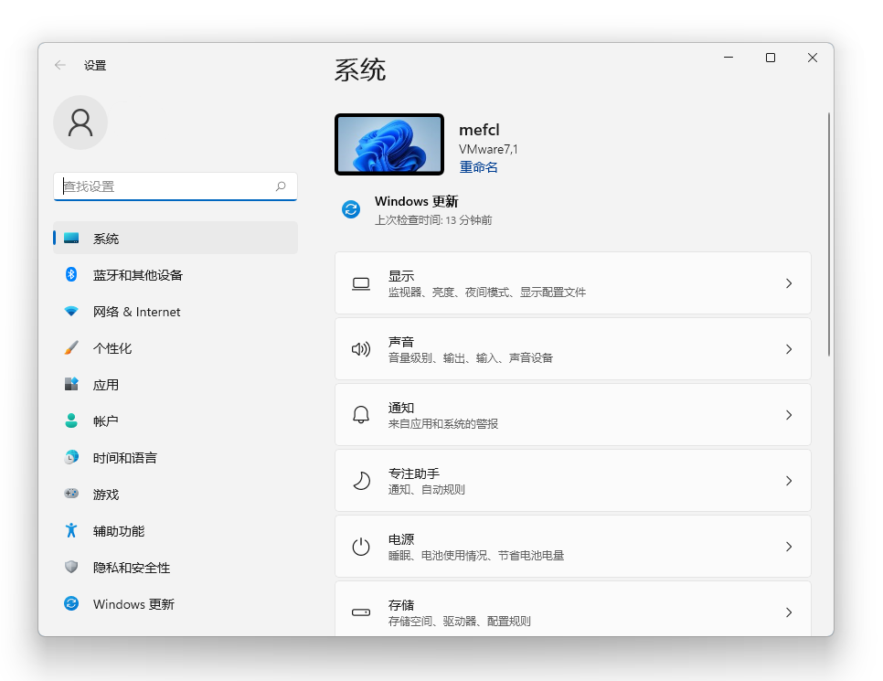Click the sidebar Windows 更新 sync icon
883x681 pixels.
pyautogui.click(x=71, y=603)
